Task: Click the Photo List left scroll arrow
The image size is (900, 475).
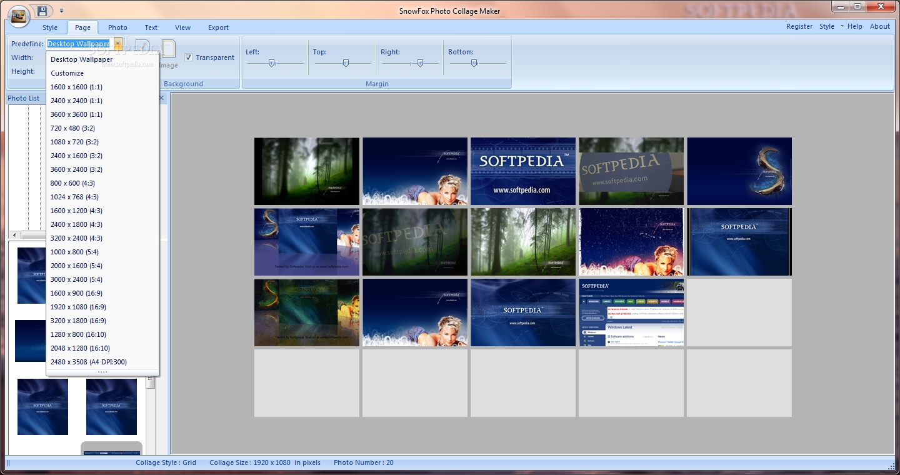Action: 14,234
